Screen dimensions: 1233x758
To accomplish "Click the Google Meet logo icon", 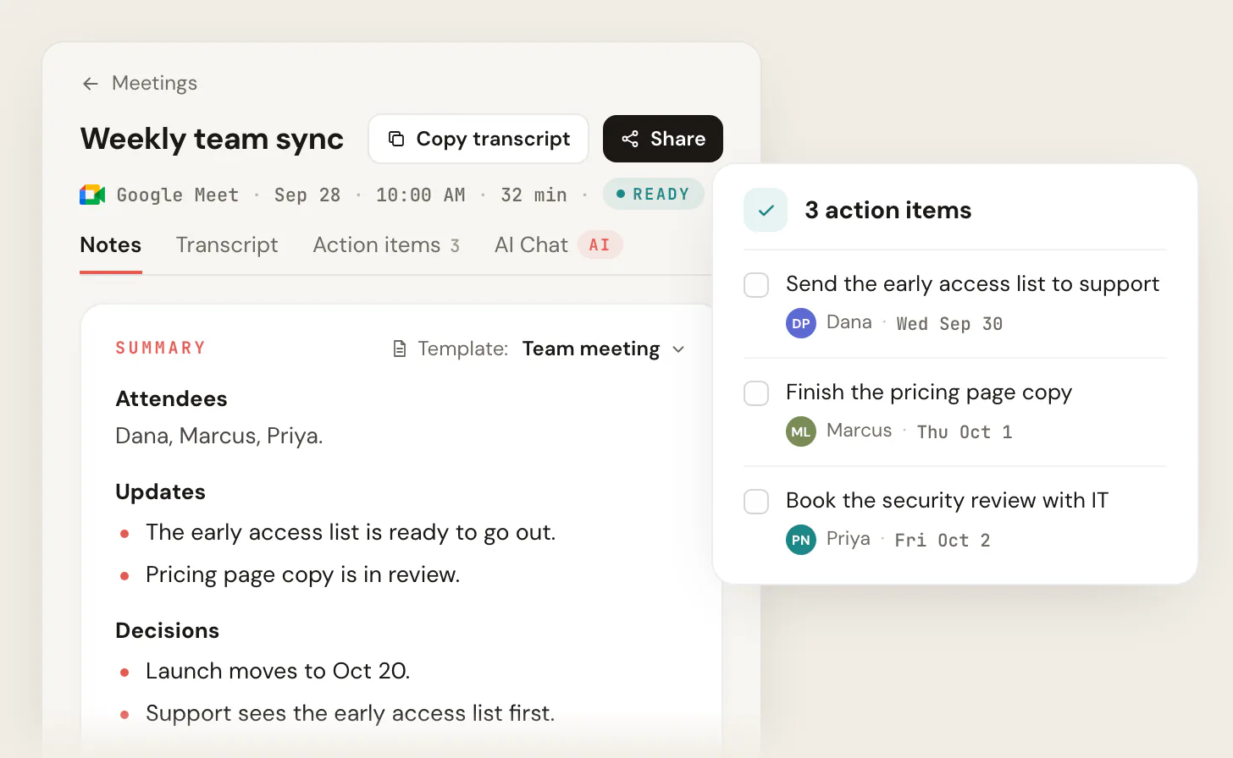I will [92, 195].
